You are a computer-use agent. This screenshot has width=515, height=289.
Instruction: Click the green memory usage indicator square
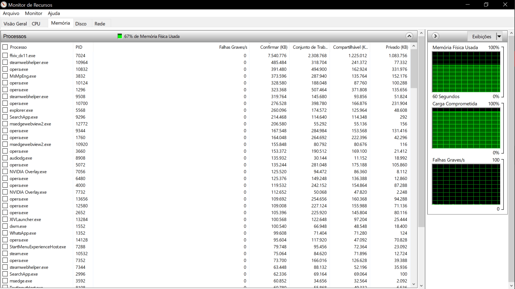(x=120, y=36)
